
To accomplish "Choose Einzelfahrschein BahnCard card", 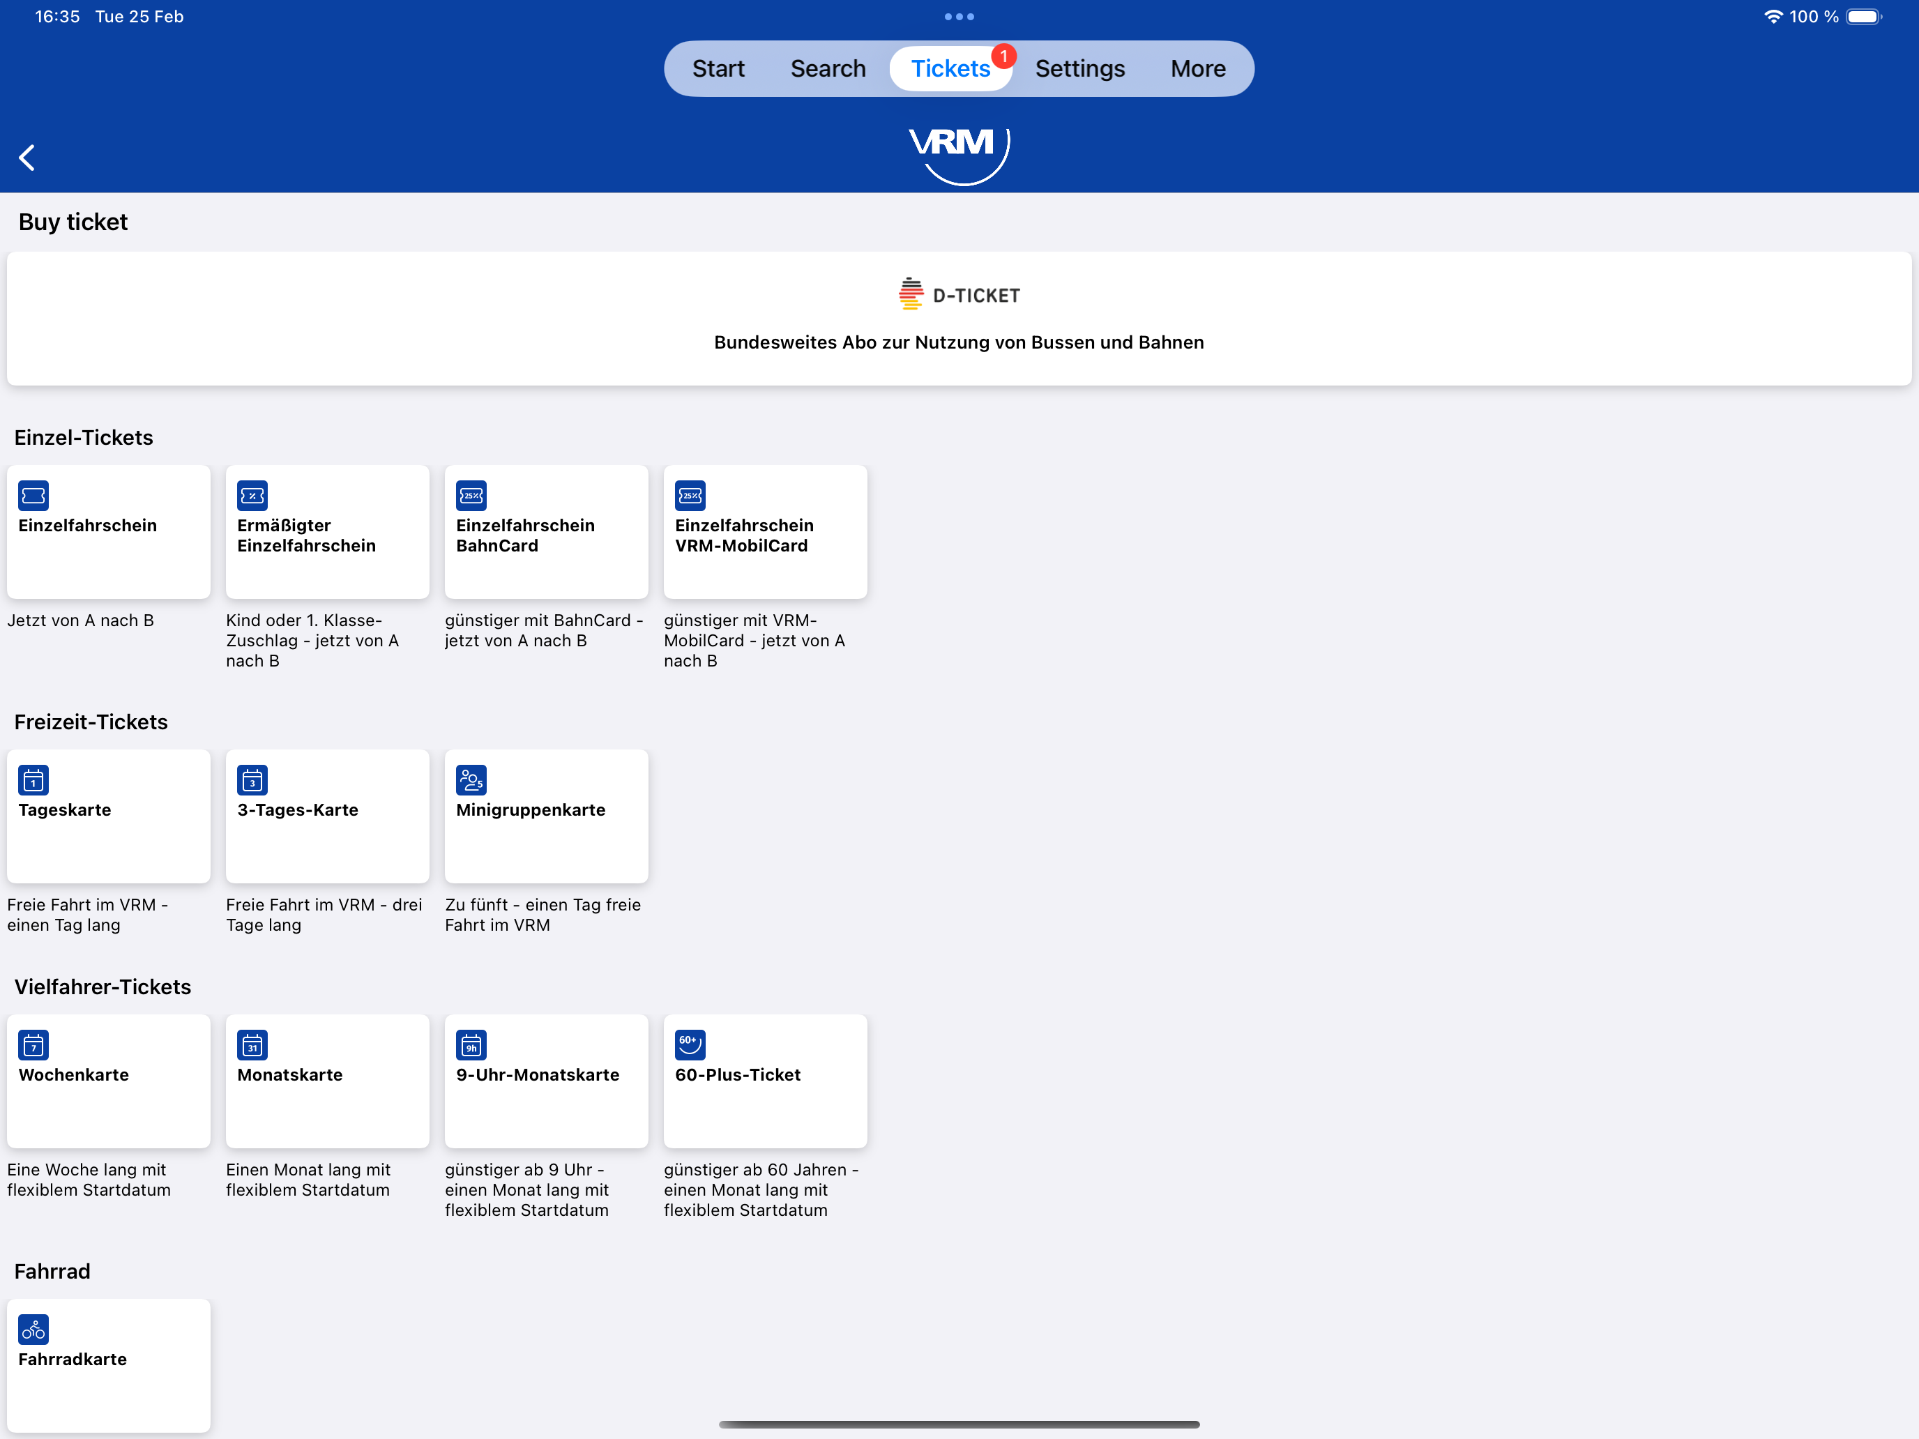I will point(547,532).
